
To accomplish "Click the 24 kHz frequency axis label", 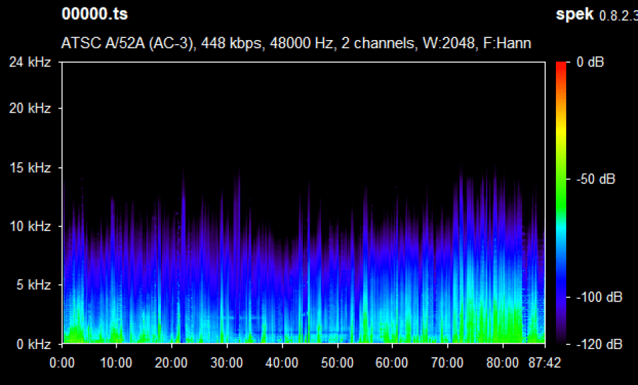I will tap(30, 62).
